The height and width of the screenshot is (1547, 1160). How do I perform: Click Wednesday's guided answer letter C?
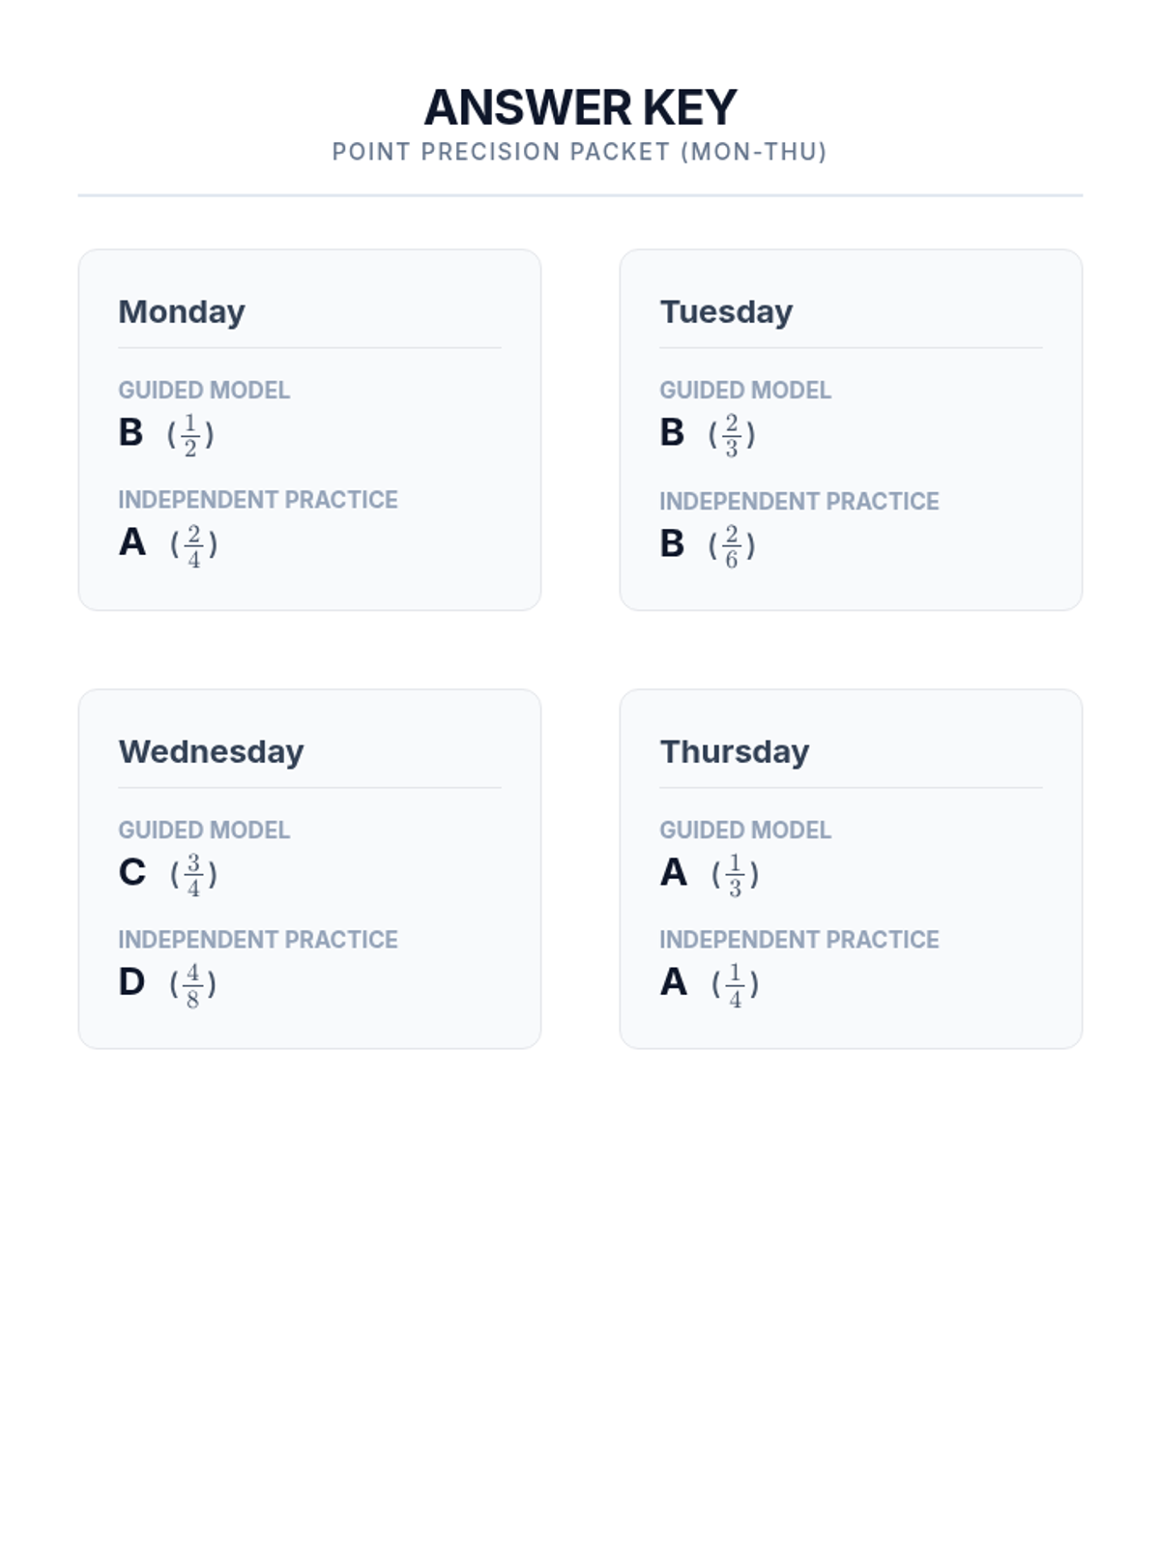(131, 872)
